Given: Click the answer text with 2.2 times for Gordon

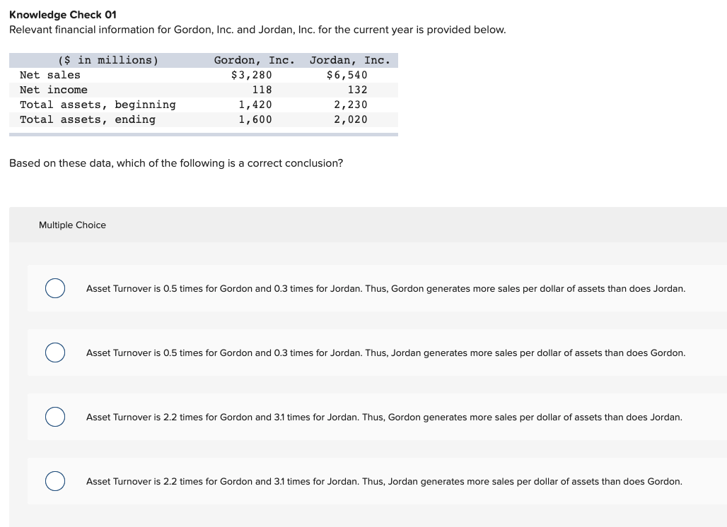Looking at the screenshot, I should (x=384, y=417).
